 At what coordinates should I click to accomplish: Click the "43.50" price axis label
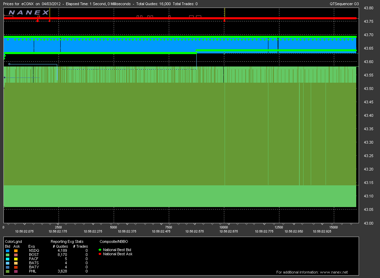(x=369, y=89)
